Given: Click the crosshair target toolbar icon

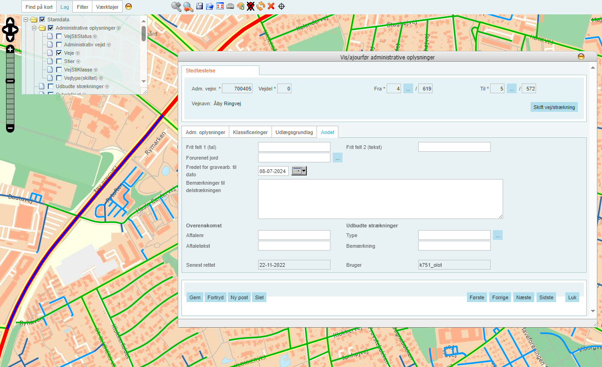Looking at the screenshot, I should (281, 6).
